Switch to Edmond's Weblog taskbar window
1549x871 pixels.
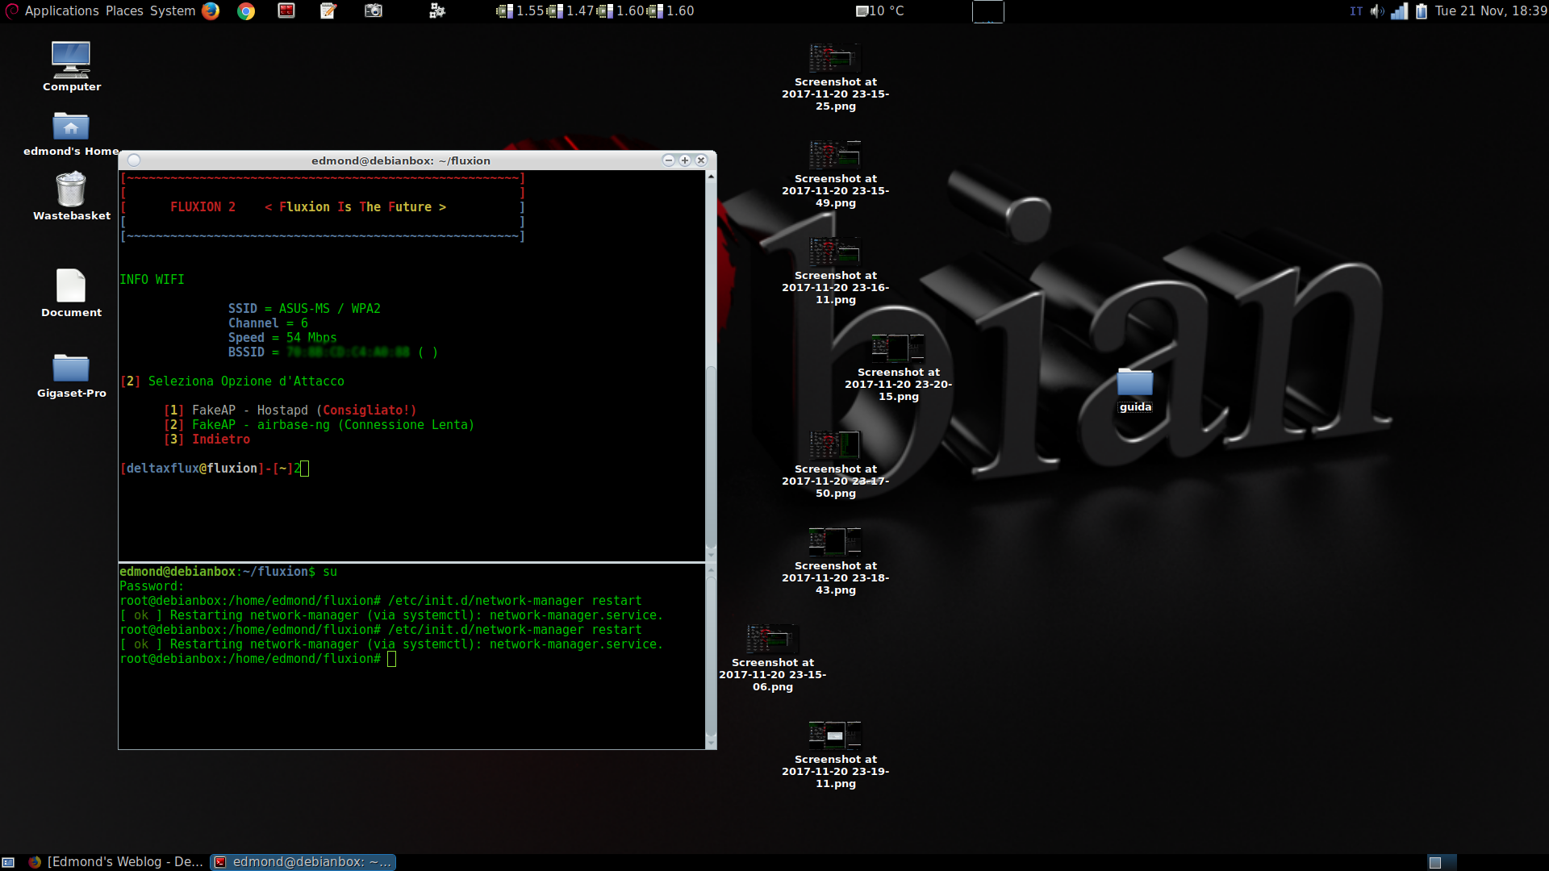coord(116,861)
